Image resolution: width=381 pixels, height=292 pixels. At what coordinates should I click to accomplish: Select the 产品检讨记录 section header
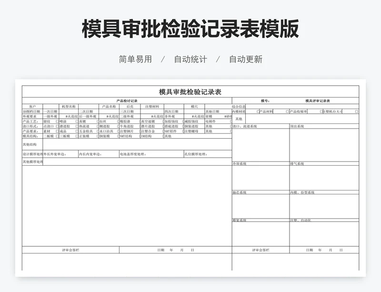click(127, 101)
